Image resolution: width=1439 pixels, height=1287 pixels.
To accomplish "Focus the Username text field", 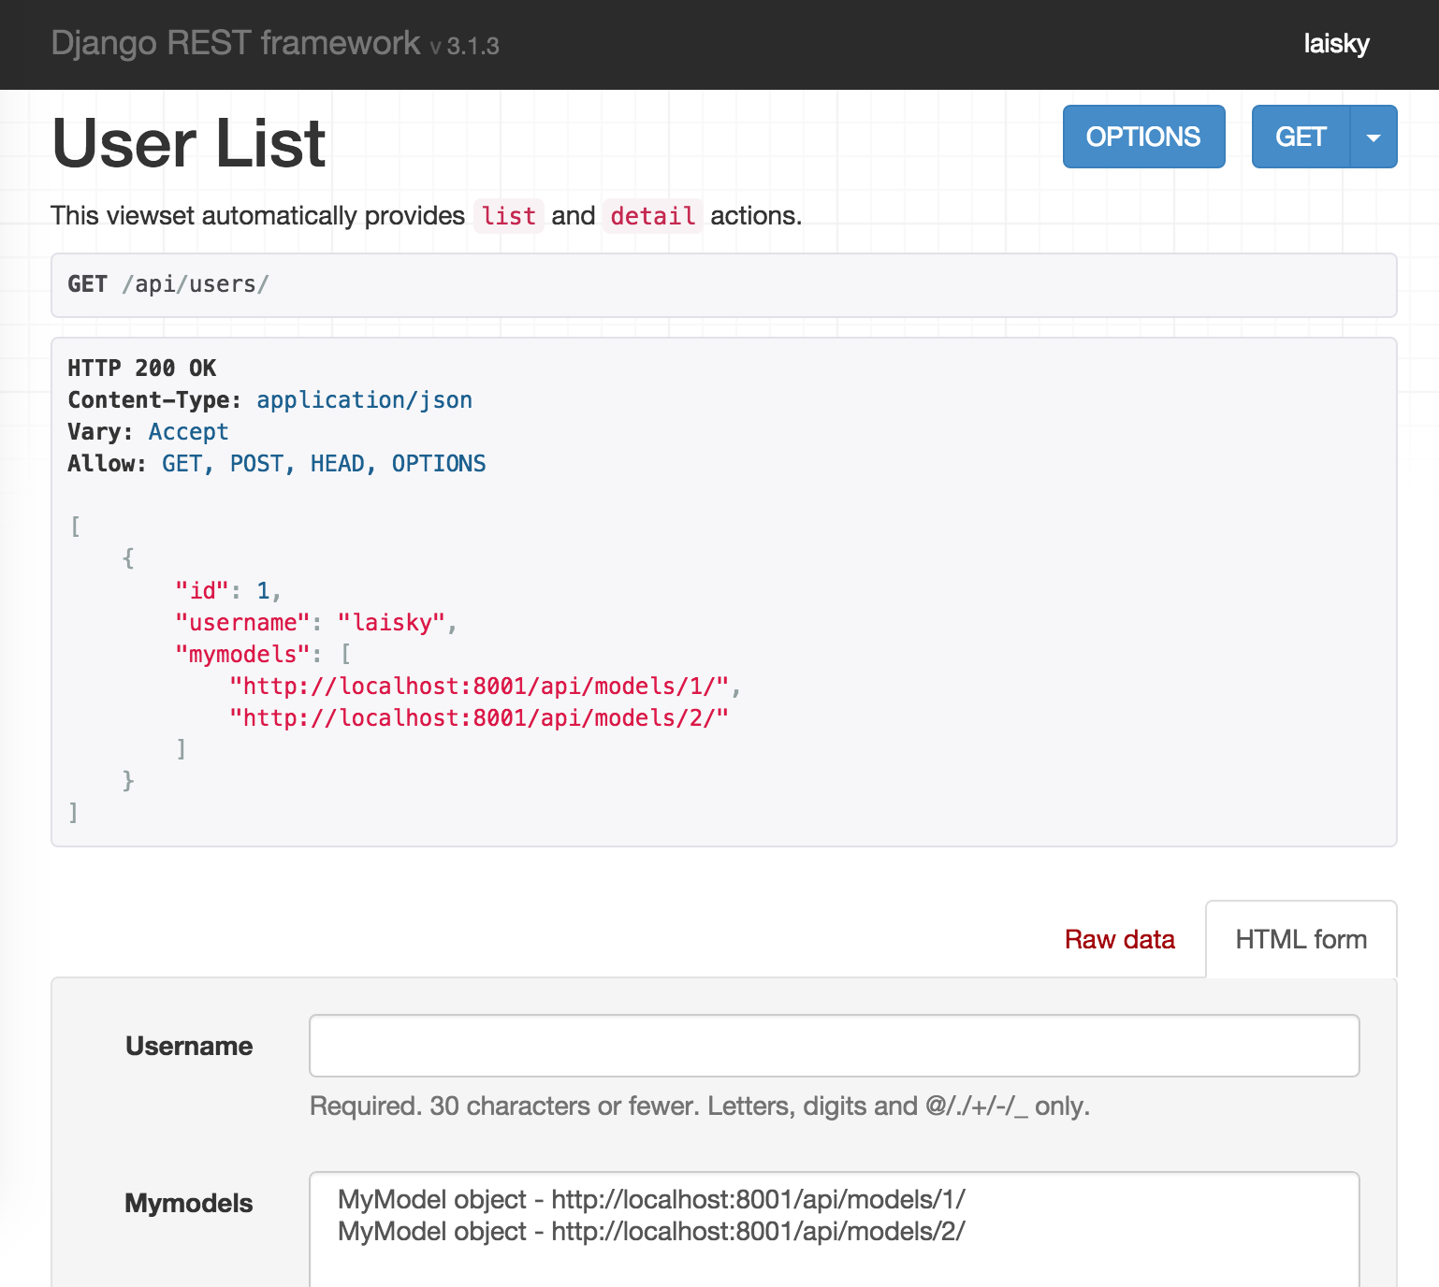I will [834, 1046].
